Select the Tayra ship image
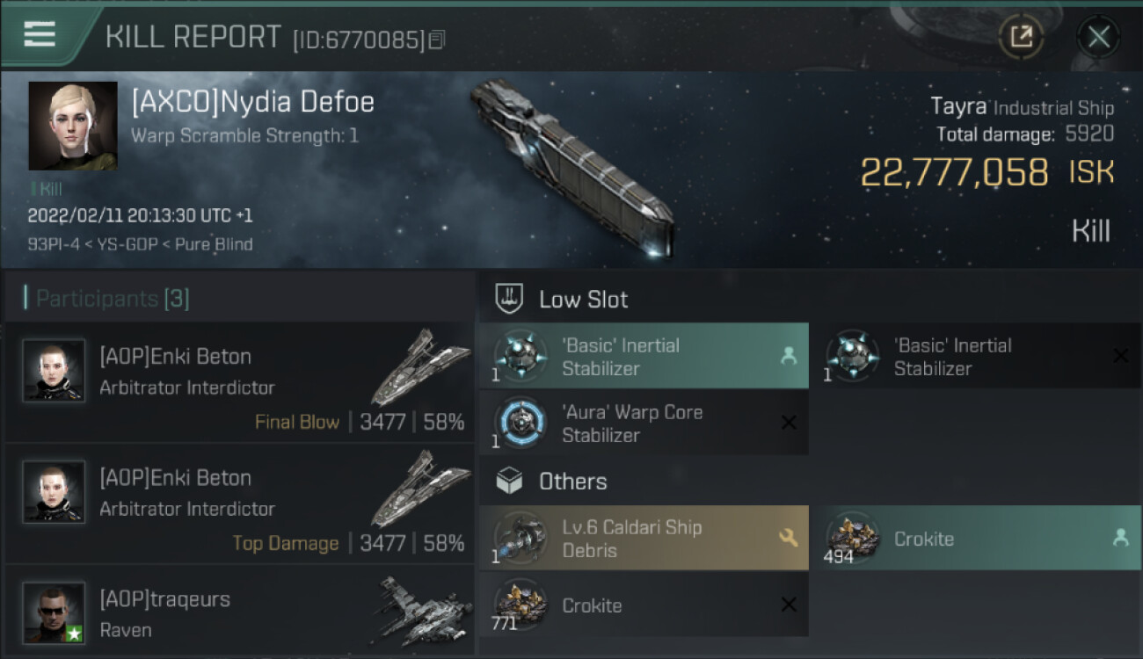This screenshot has width=1143, height=659. pyautogui.click(x=573, y=167)
